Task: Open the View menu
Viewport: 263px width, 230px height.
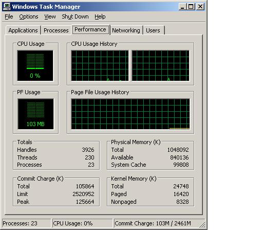Action: point(50,16)
